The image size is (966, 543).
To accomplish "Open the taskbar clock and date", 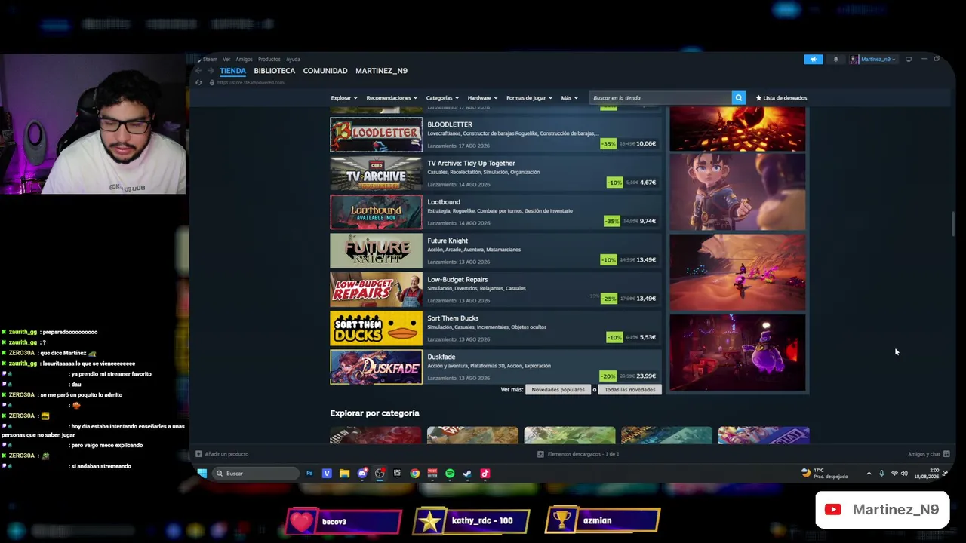I will (926, 474).
